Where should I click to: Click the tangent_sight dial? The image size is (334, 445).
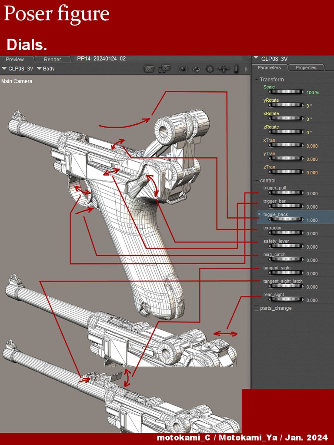[x=286, y=273]
